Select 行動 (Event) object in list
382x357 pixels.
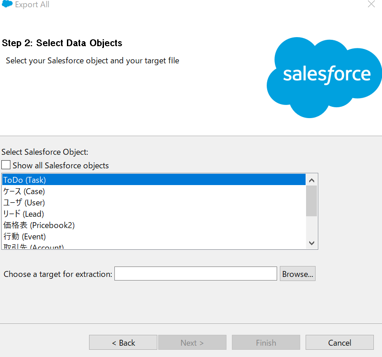pos(25,237)
